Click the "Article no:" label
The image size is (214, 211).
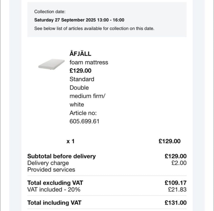point(83,113)
